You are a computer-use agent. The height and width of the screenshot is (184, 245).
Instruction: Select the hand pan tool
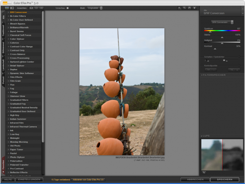[189, 8]
